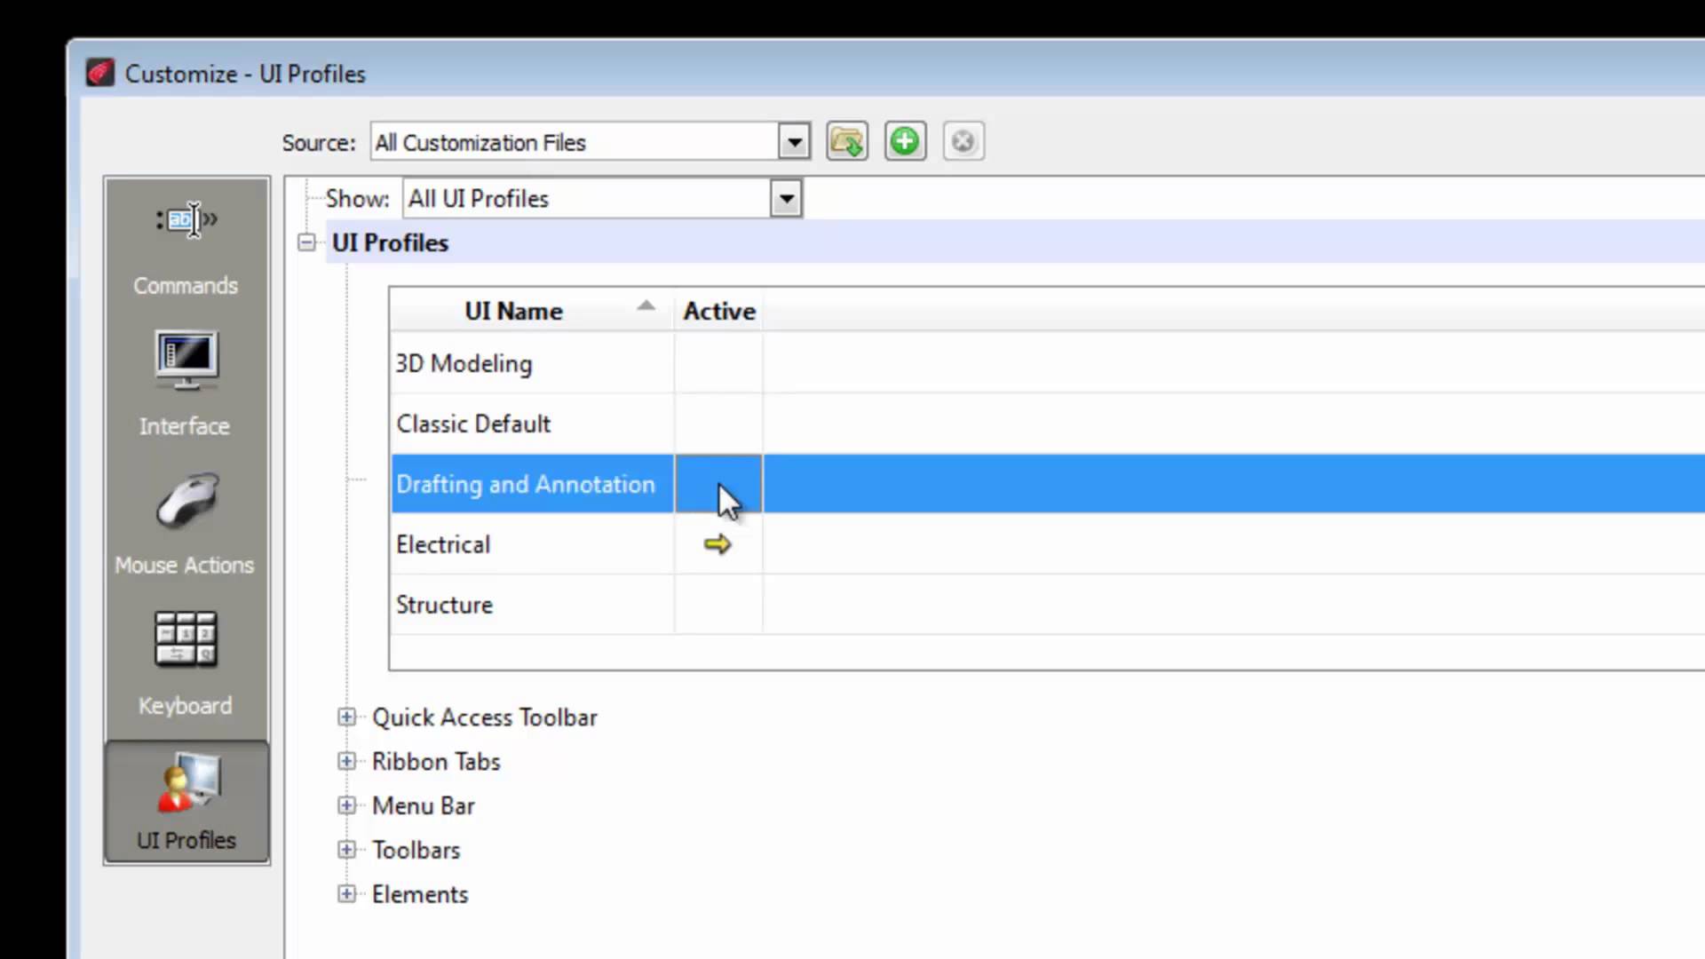Select the Structure profile row

pos(444,605)
